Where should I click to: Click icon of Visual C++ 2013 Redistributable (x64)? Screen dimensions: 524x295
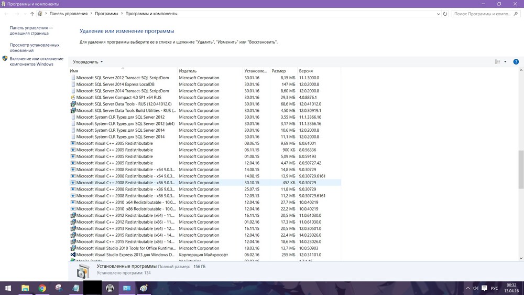pyautogui.click(x=73, y=229)
